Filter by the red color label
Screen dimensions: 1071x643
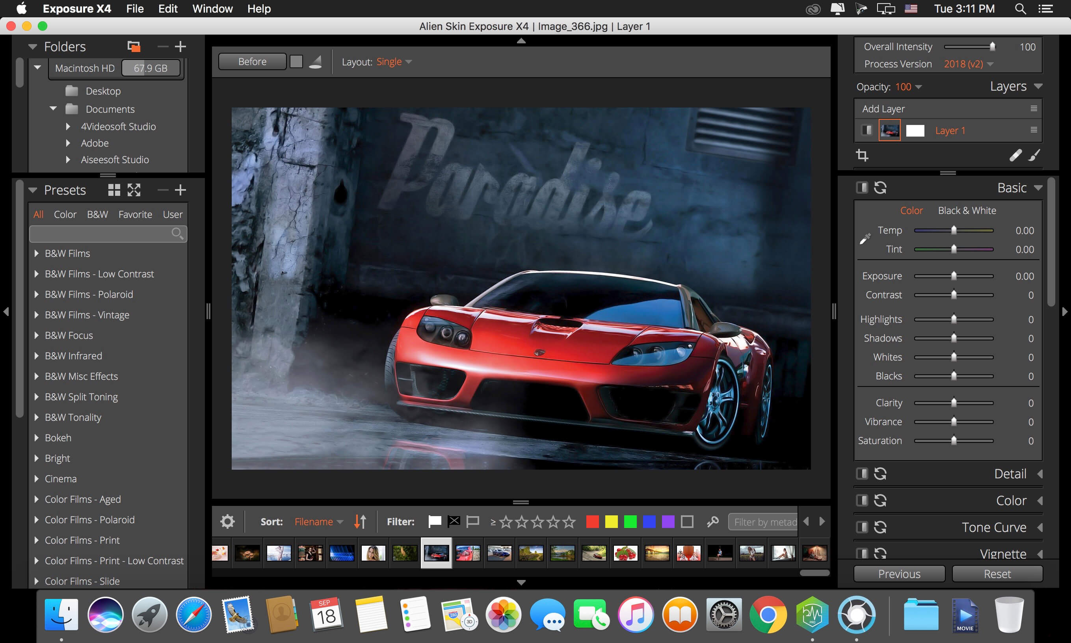[x=592, y=521]
